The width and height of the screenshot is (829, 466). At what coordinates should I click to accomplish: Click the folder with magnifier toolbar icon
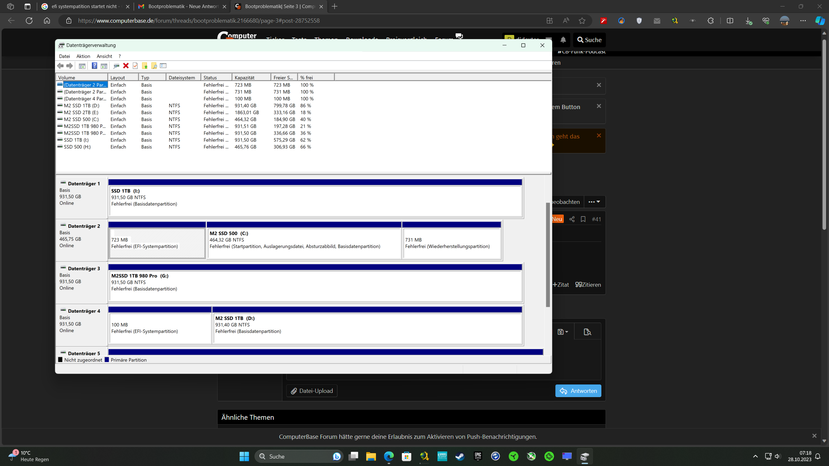pyautogui.click(x=154, y=66)
